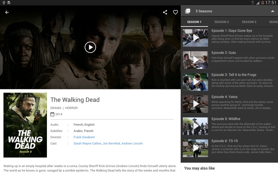Collapse the 5 Seasons panel arrow
Image resolution: width=278 pixels, height=173 pixels.
pyautogui.click(x=272, y=11)
